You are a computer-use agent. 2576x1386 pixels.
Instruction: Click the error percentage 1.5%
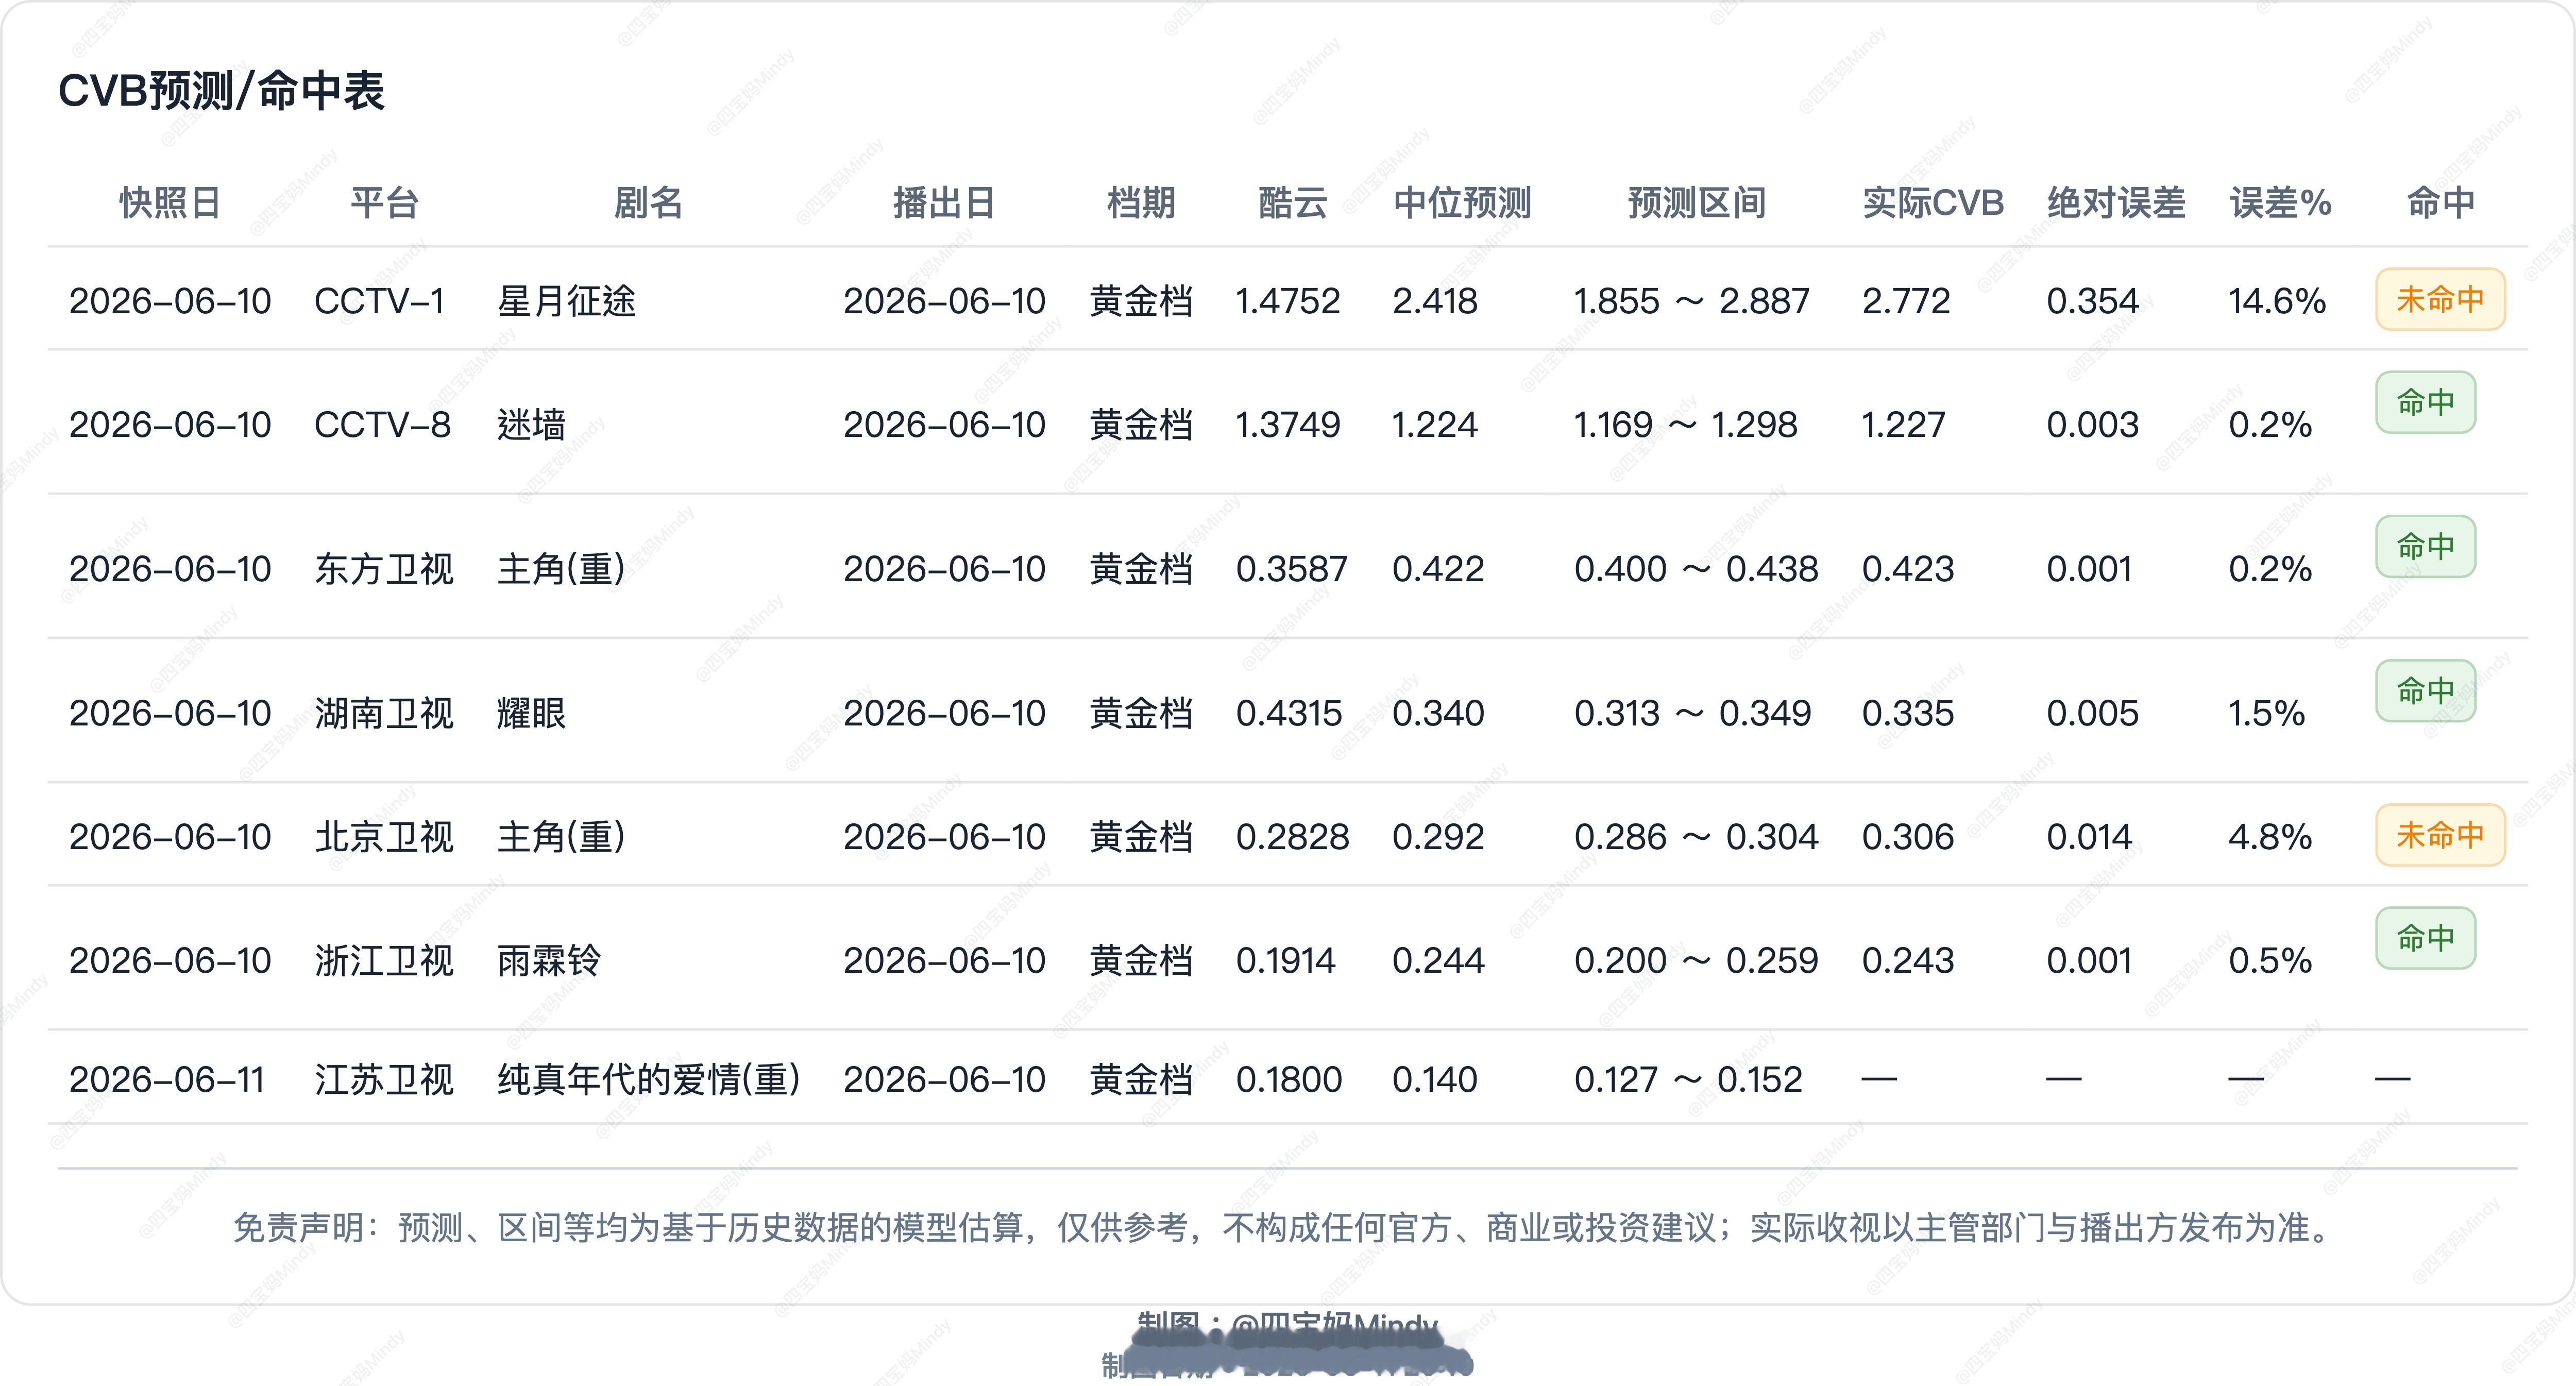point(2266,713)
